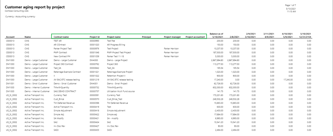The image size is (333, 136).
Task: Select project ID DM4000
Action: tap(94, 60)
